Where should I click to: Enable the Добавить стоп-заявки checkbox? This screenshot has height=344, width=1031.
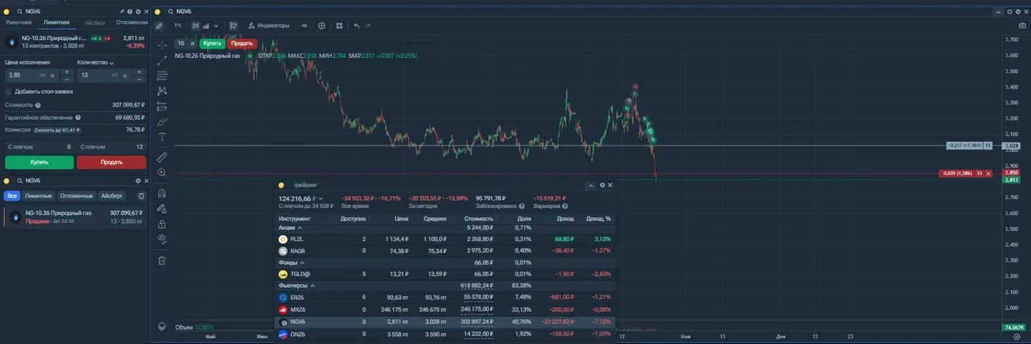coord(9,91)
